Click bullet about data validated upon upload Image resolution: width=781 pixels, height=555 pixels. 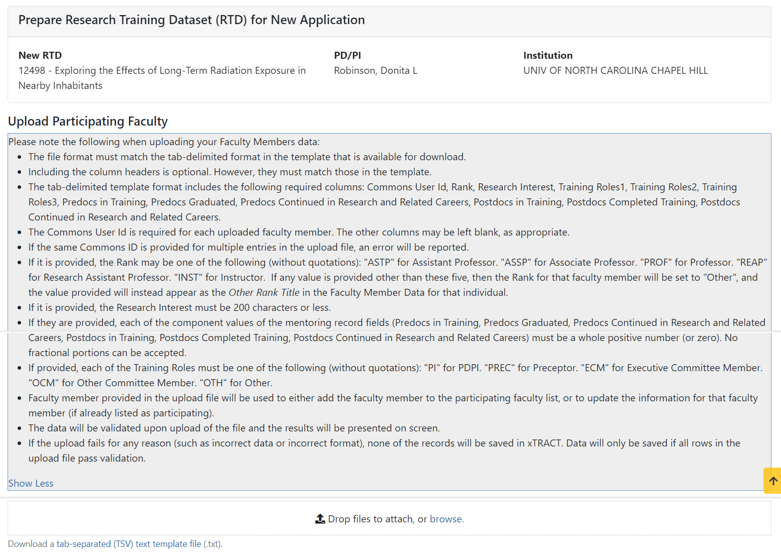pos(234,428)
